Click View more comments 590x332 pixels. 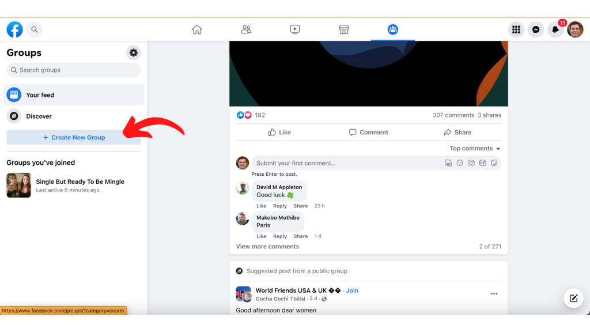(267, 247)
